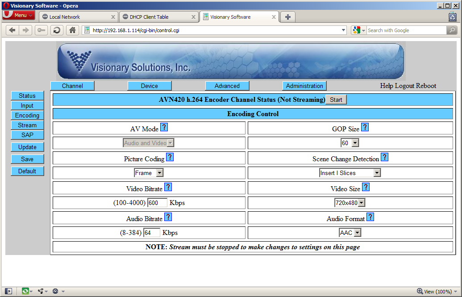Toggle the Opera side panel icon

coord(8,291)
